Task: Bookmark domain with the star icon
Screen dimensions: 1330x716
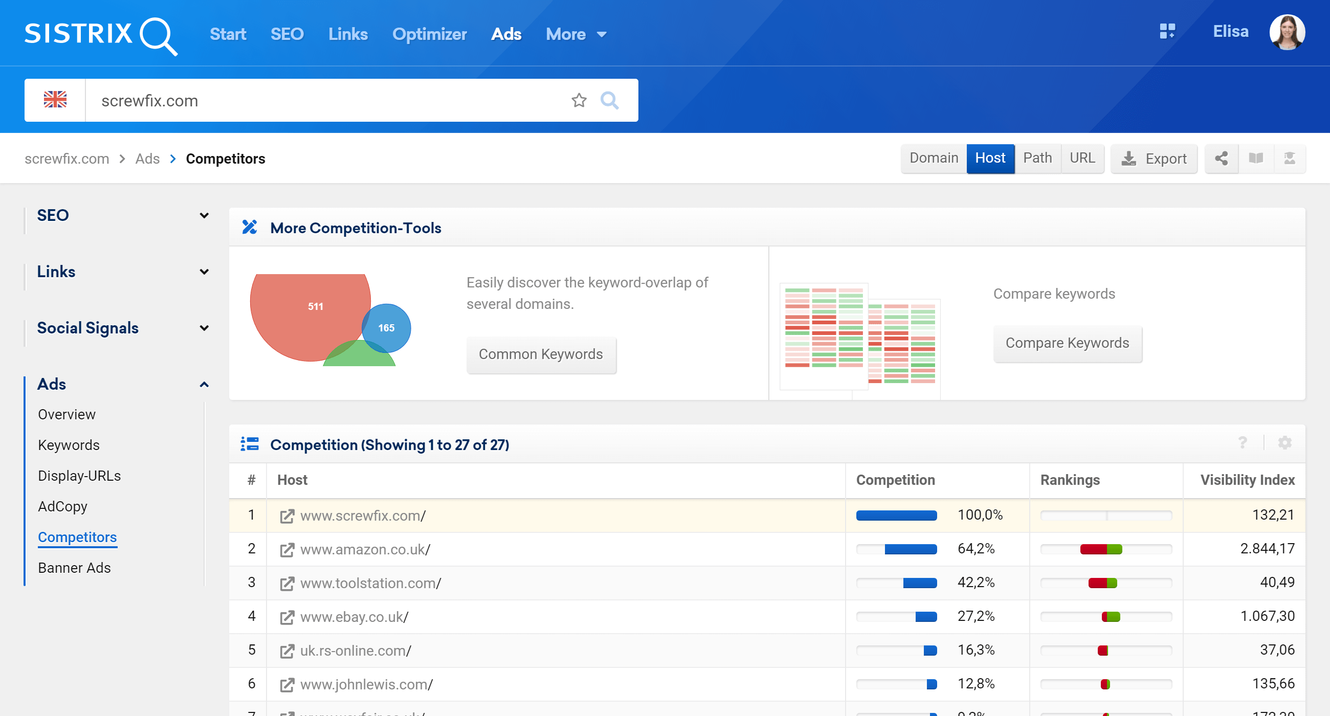Action: (x=579, y=100)
